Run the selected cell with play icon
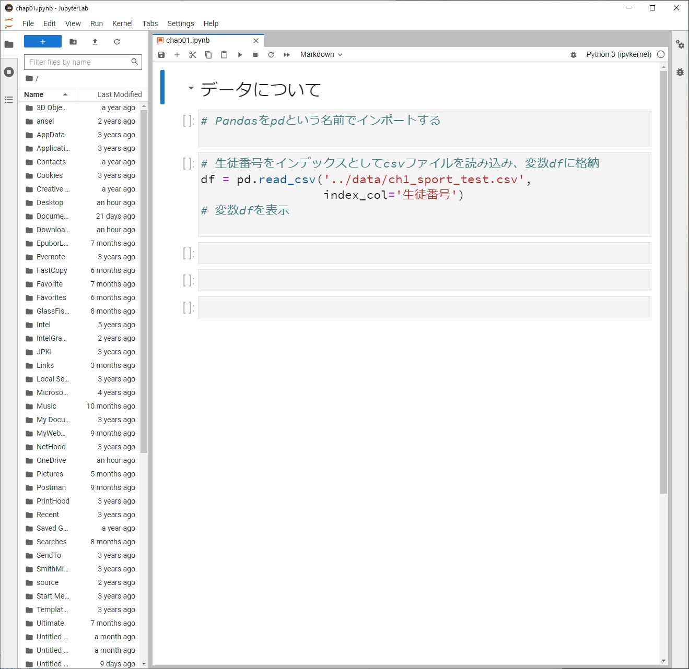 point(240,55)
